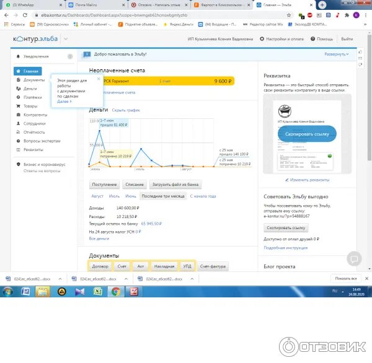Viewport: 372px width, 363px height.
Task: Open Подробная инструкция link
Action: [286, 248]
